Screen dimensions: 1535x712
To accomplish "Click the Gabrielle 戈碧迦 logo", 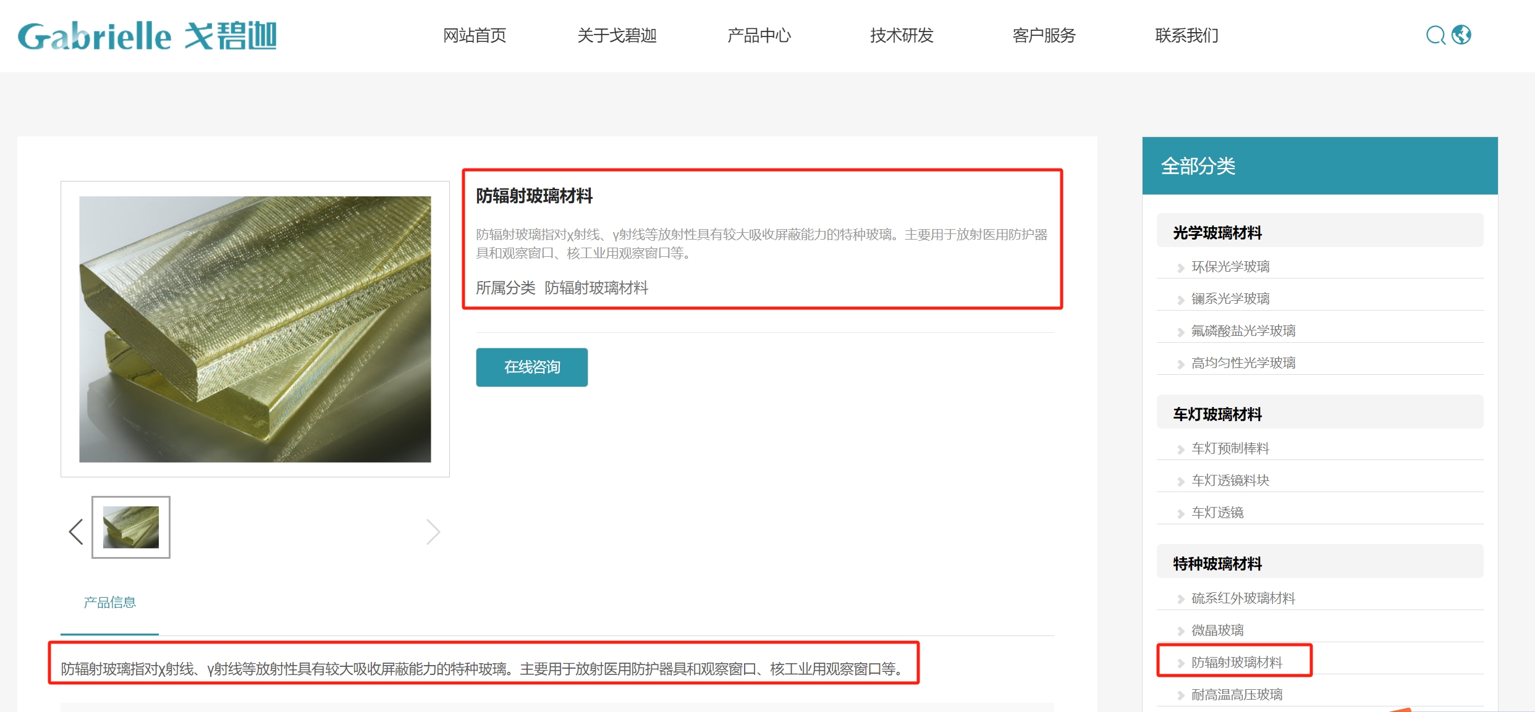I will [x=147, y=36].
